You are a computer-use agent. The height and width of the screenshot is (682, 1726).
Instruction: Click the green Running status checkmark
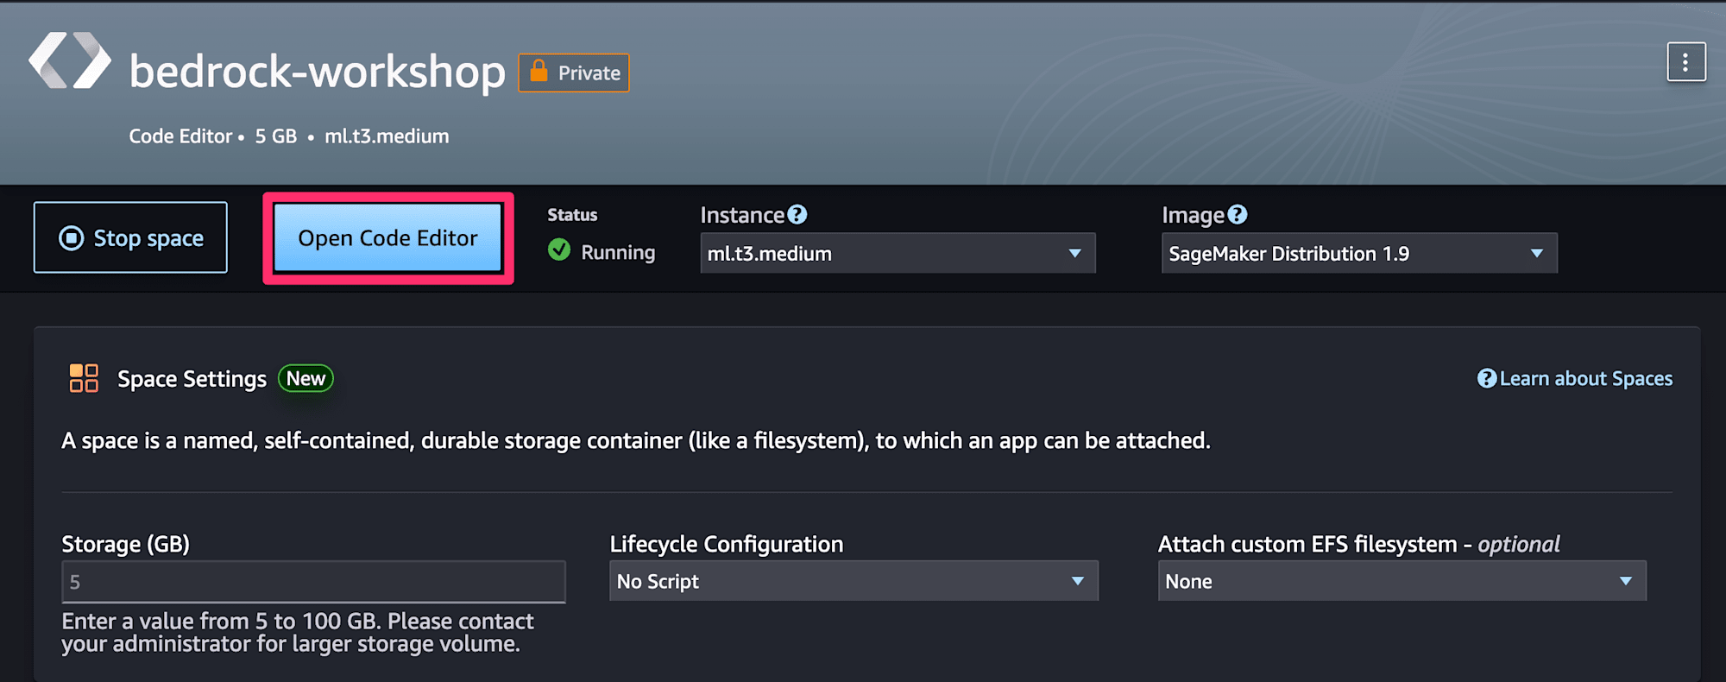559,250
